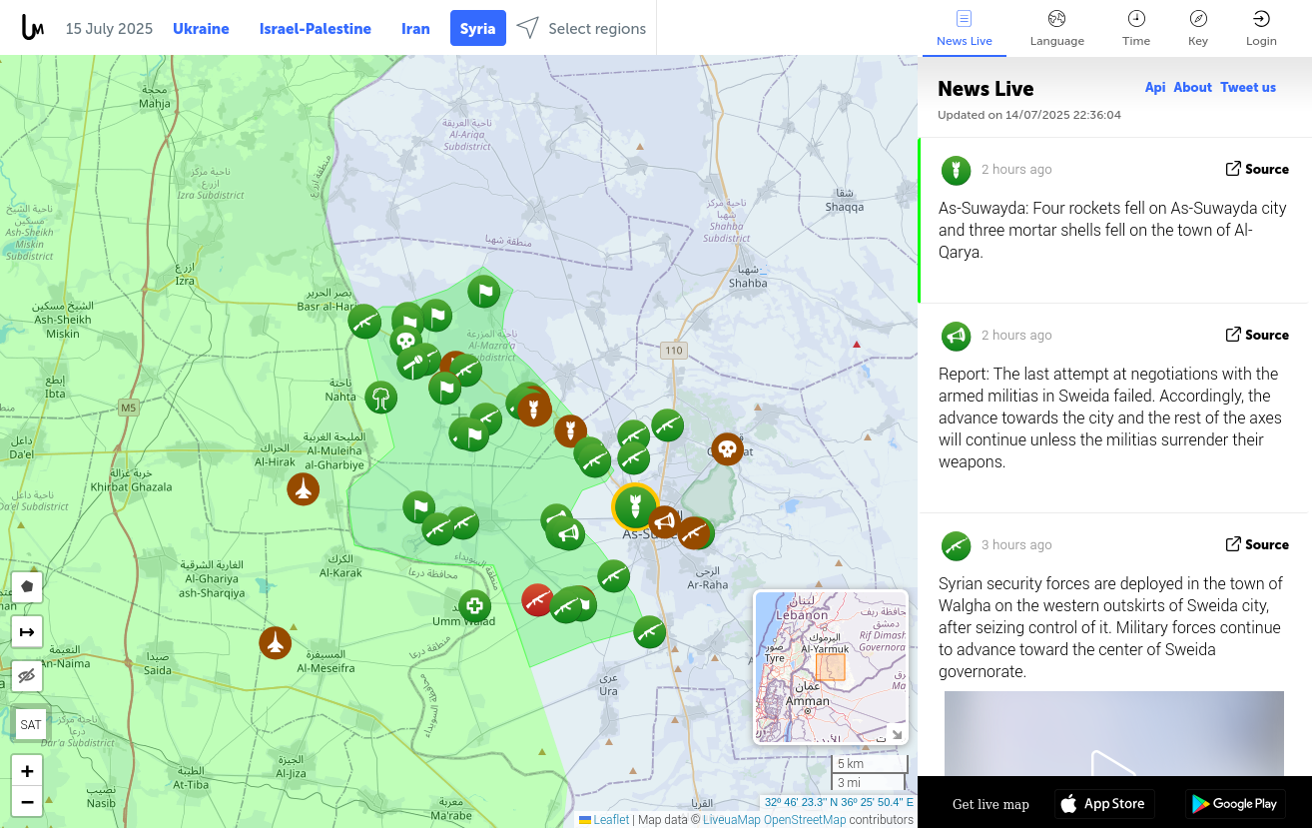1312x828 pixels.
Task: Click the tree marker near Nahta
Action: 380,398
